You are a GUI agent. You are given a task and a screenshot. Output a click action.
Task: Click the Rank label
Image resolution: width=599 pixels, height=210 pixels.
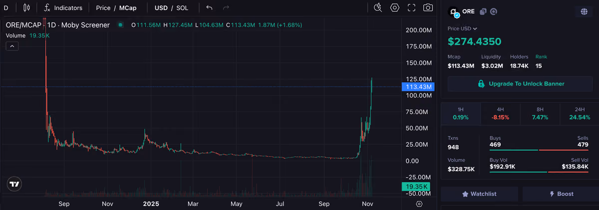pyautogui.click(x=541, y=57)
